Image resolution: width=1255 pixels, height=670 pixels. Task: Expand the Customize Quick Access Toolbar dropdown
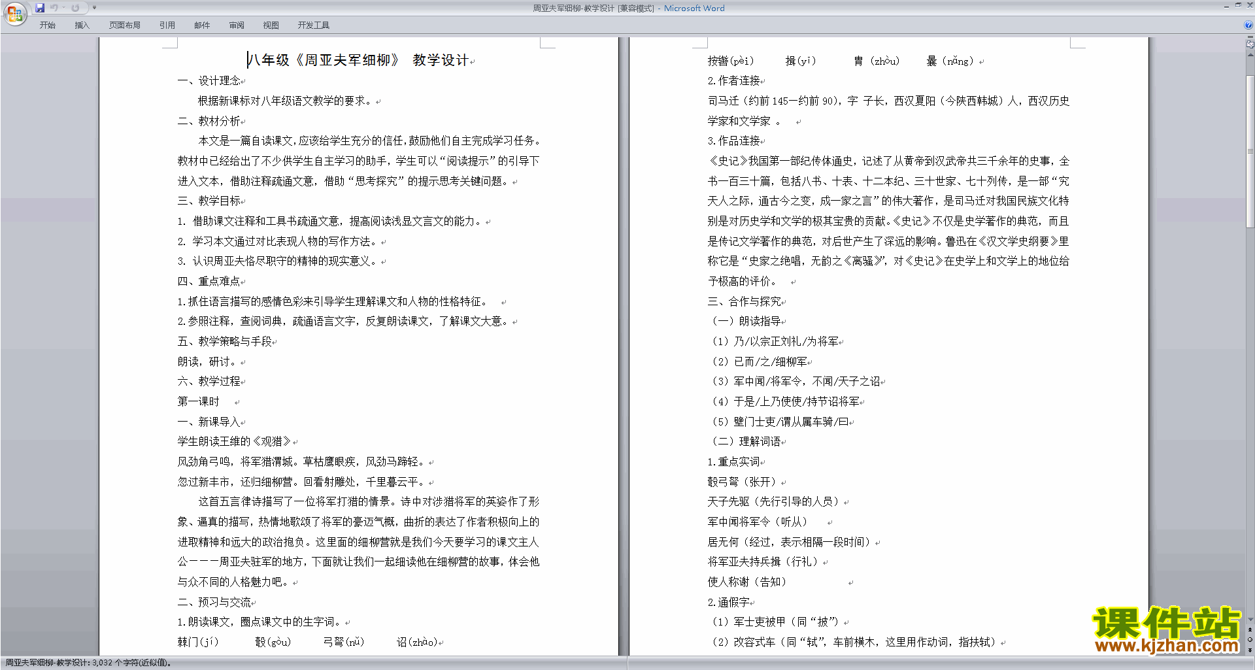click(94, 8)
